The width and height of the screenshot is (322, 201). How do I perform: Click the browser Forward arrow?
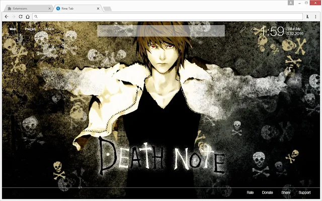point(14,17)
